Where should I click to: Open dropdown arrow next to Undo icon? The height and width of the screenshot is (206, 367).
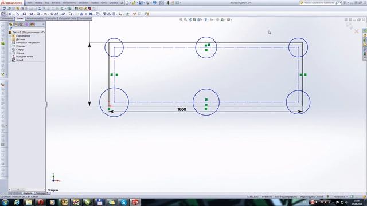click(158, 3)
